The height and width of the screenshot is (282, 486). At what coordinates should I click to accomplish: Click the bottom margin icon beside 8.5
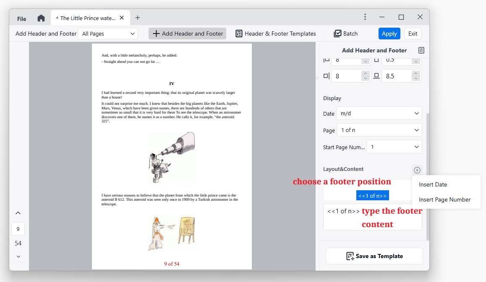376,76
